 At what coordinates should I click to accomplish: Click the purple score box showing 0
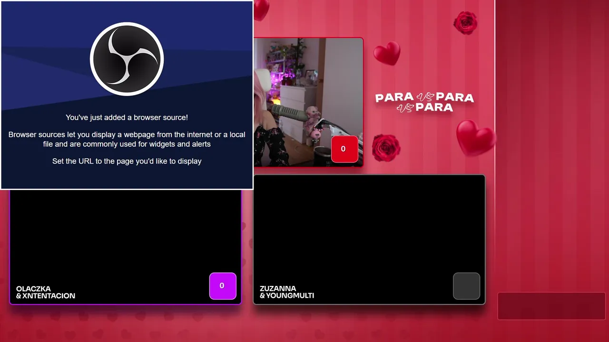click(223, 286)
